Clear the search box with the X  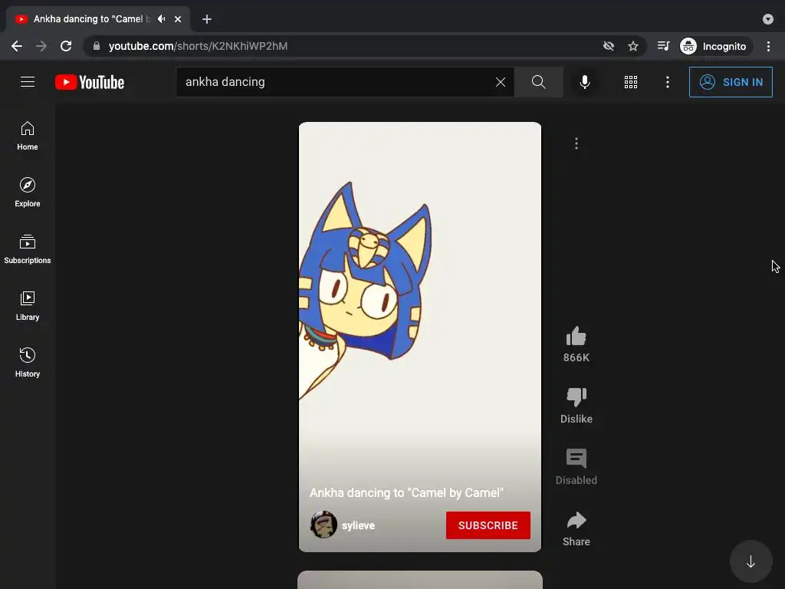tap(500, 82)
